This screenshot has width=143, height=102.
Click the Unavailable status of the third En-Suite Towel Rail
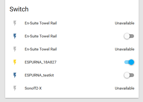125,49
